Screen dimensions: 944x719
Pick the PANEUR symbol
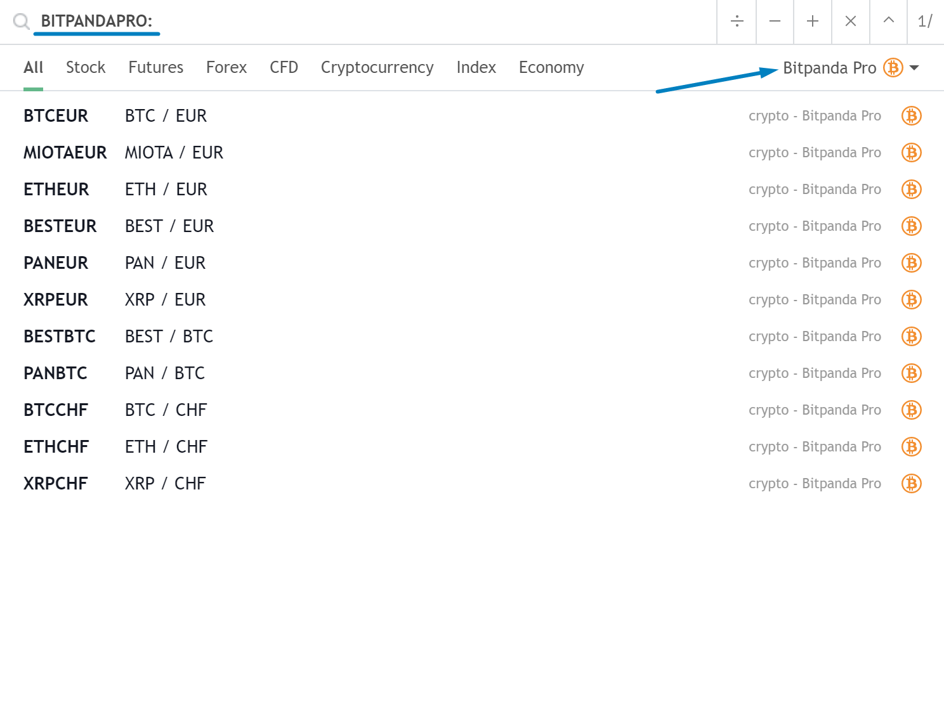pos(56,263)
